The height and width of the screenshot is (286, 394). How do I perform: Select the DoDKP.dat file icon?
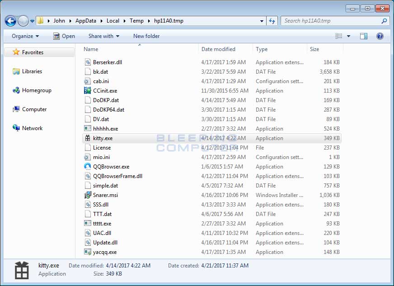88,100
